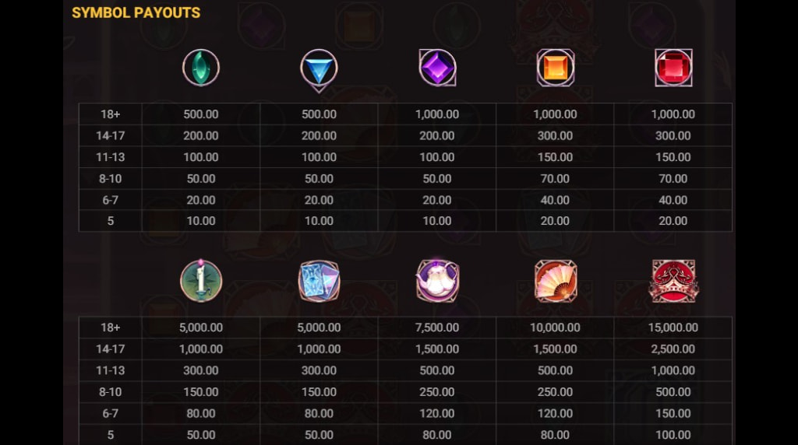Select the blue triangle diamond symbol
This screenshot has height=445, width=798.
tap(319, 68)
